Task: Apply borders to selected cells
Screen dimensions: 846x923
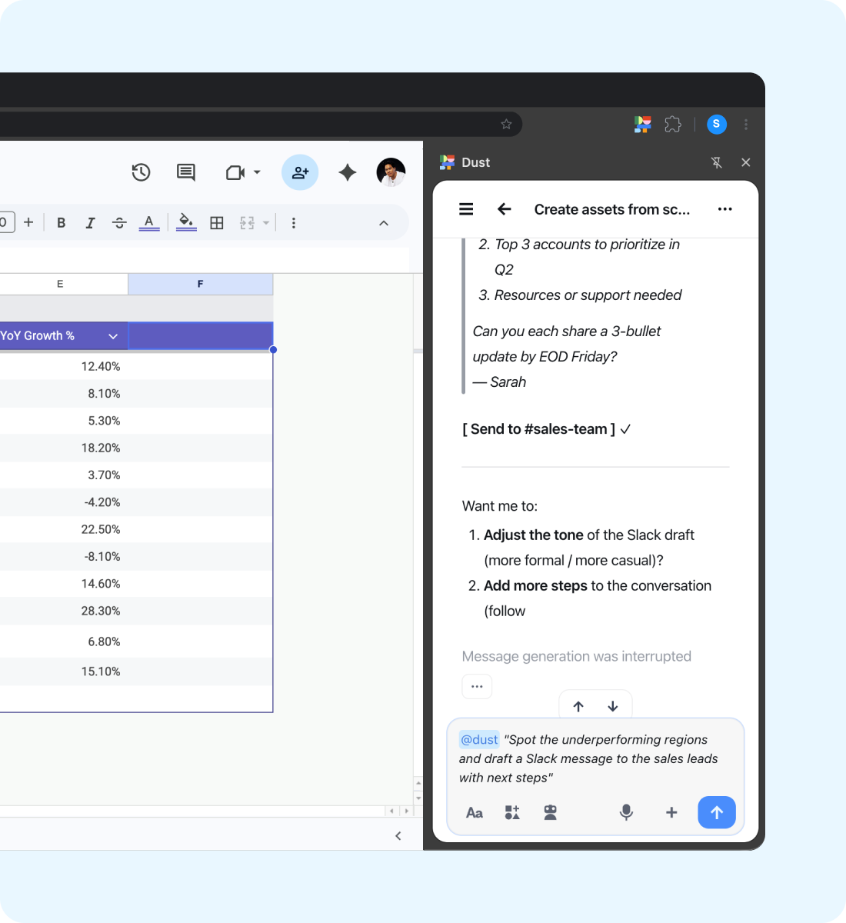Action: (216, 222)
